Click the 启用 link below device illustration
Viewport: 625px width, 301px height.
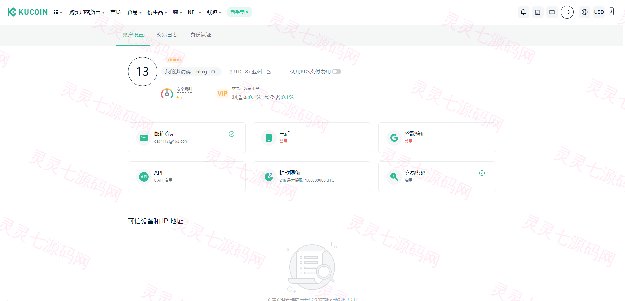352,299
